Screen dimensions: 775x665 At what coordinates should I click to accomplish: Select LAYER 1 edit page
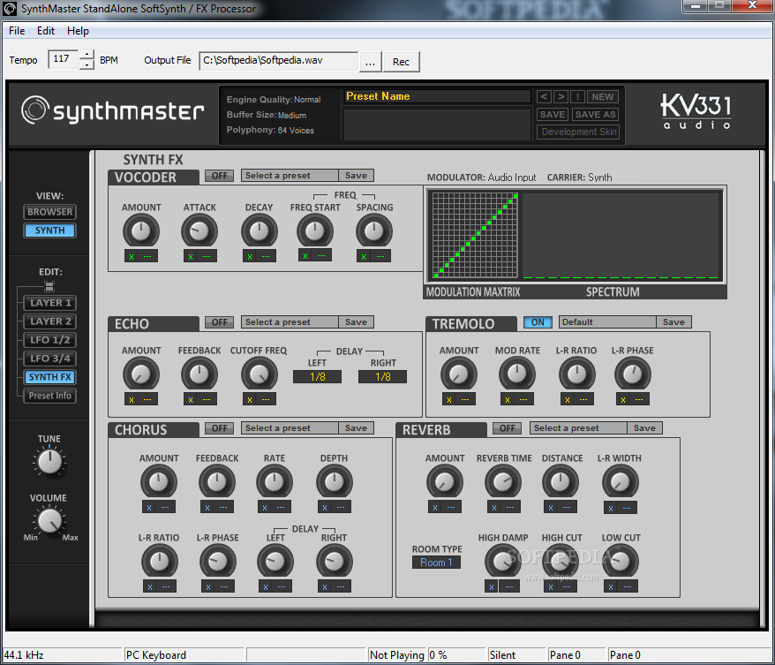[50, 303]
